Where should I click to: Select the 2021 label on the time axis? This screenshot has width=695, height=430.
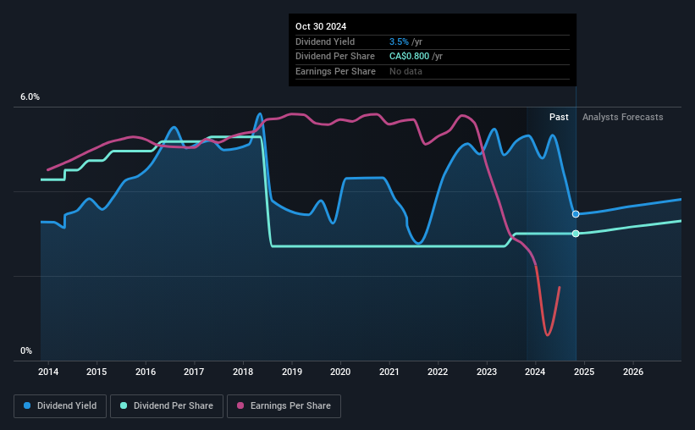click(389, 372)
